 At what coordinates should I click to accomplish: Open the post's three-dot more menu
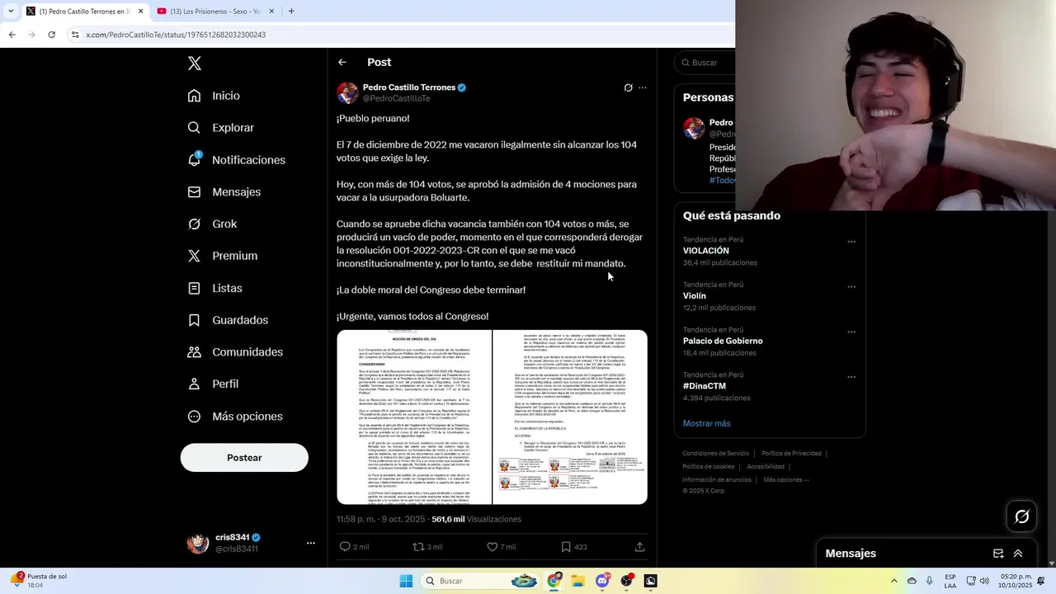pyautogui.click(x=643, y=87)
